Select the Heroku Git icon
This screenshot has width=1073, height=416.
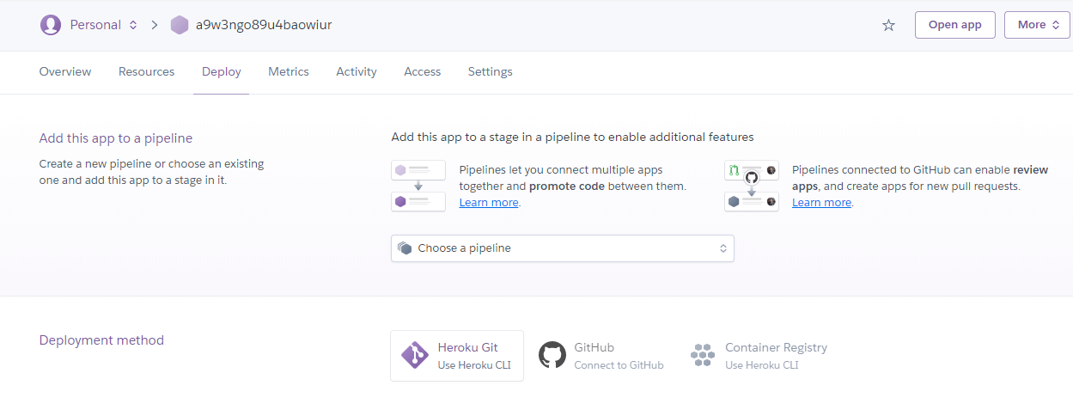415,355
